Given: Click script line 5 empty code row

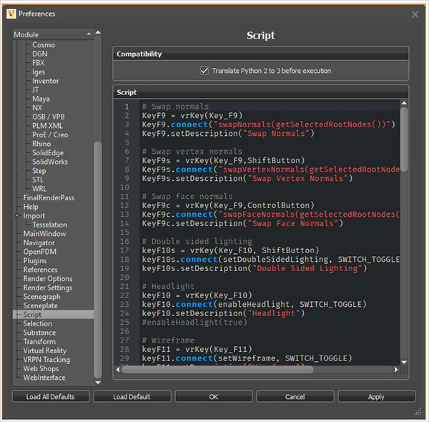Looking at the screenshot, I should point(270,142).
